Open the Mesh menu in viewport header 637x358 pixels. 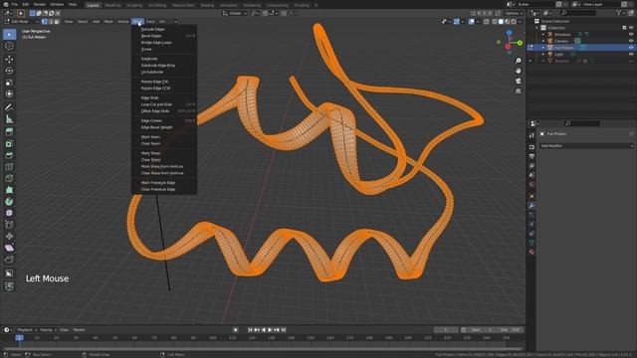coord(108,22)
